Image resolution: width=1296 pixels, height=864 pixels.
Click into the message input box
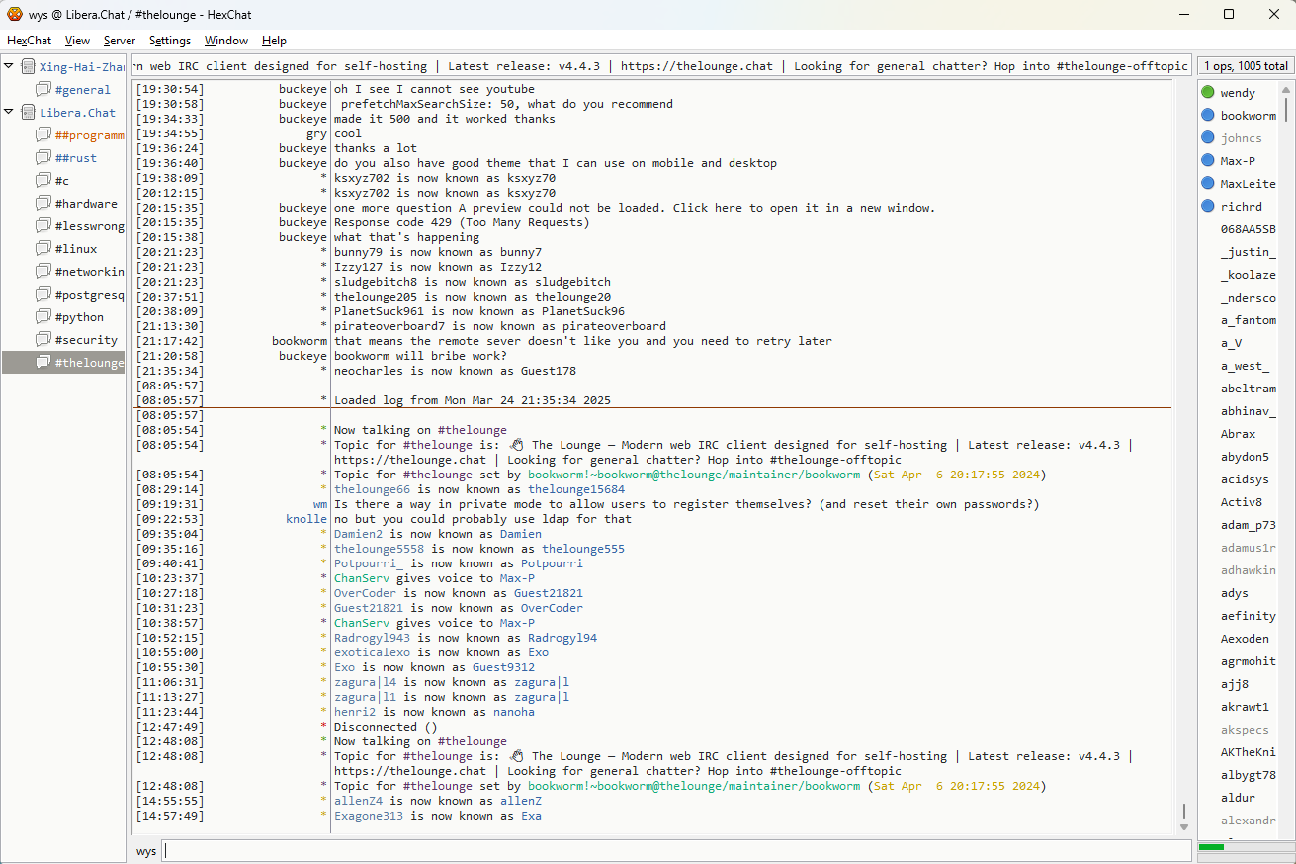(672, 851)
